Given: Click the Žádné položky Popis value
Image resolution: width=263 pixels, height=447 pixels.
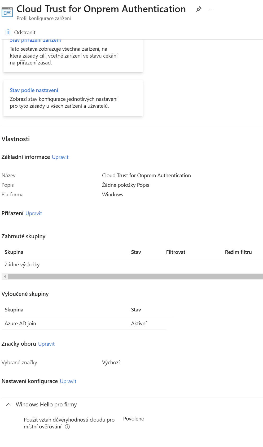Looking at the screenshot, I should click(x=126, y=185).
